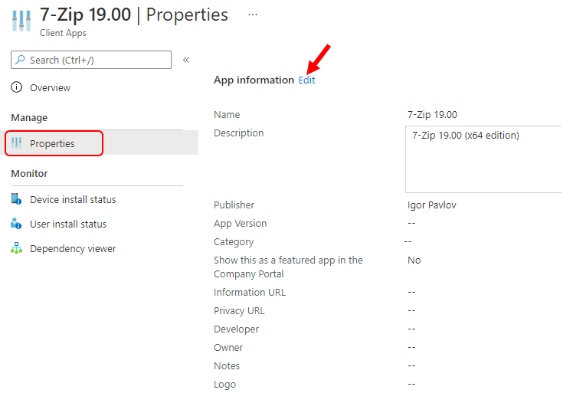Image resolution: width=586 pixels, height=403 pixels.
Task: Click the search magnifier icon
Action: pyautogui.click(x=21, y=60)
